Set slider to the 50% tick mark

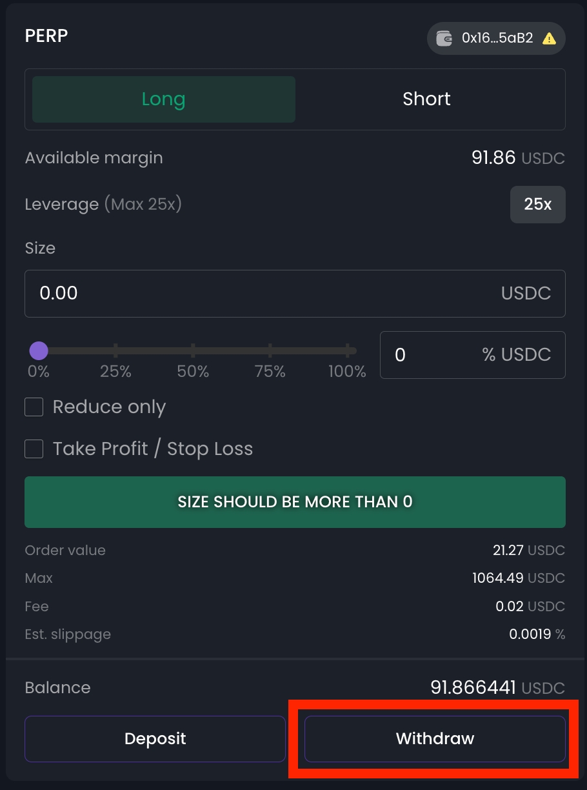tap(193, 351)
